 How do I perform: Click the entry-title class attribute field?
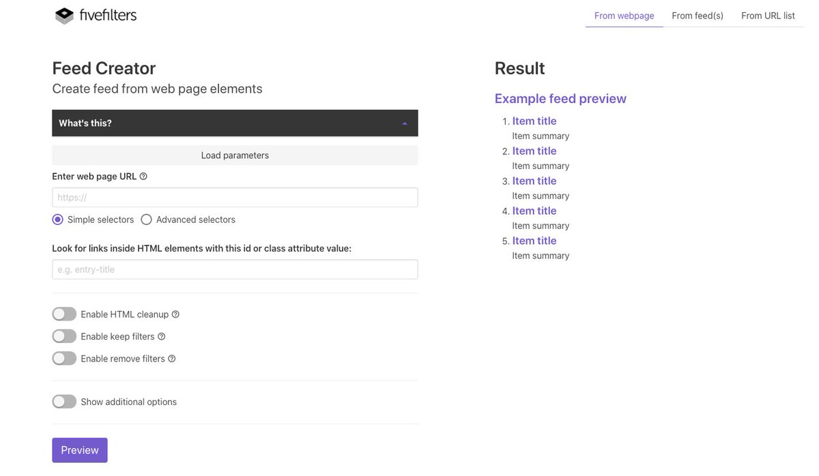click(x=235, y=269)
